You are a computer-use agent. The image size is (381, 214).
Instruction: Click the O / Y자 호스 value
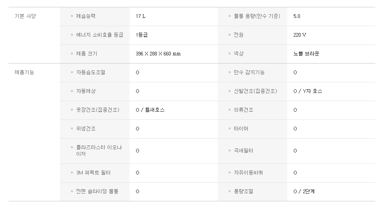(308, 91)
